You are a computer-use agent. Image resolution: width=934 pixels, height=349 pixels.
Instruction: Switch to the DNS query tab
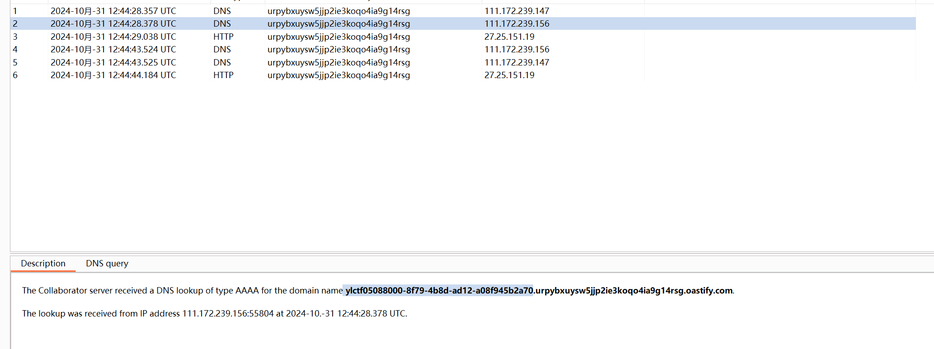(107, 263)
